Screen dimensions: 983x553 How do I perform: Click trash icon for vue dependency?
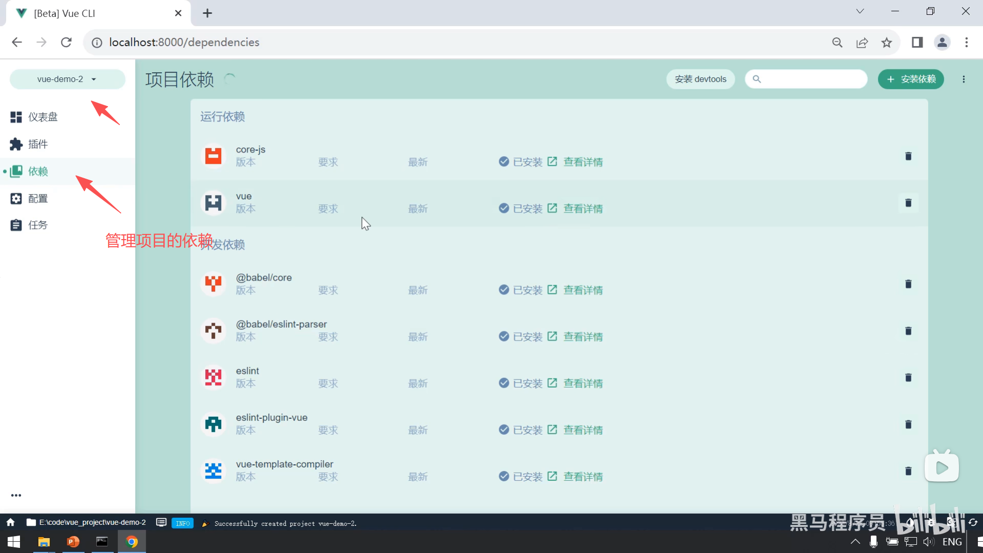click(x=908, y=203)
